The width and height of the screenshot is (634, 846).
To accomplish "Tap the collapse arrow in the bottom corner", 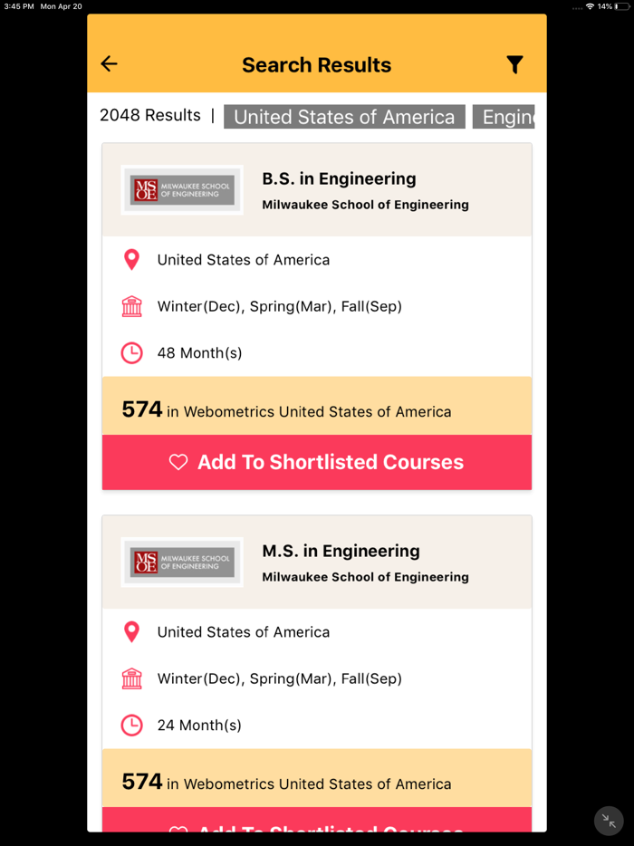I will coord(608,821).
